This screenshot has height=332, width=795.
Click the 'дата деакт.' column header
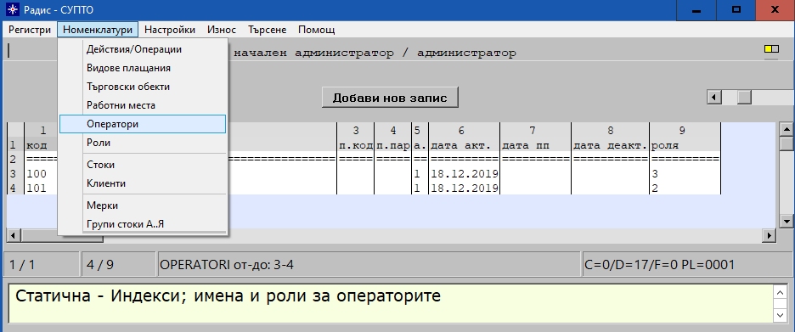(x=611, y=145)
